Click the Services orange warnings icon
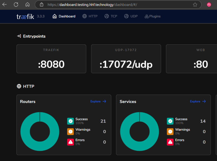 (x=170, y=131)
